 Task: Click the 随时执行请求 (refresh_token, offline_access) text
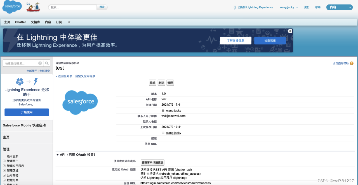tap(170, 174)
